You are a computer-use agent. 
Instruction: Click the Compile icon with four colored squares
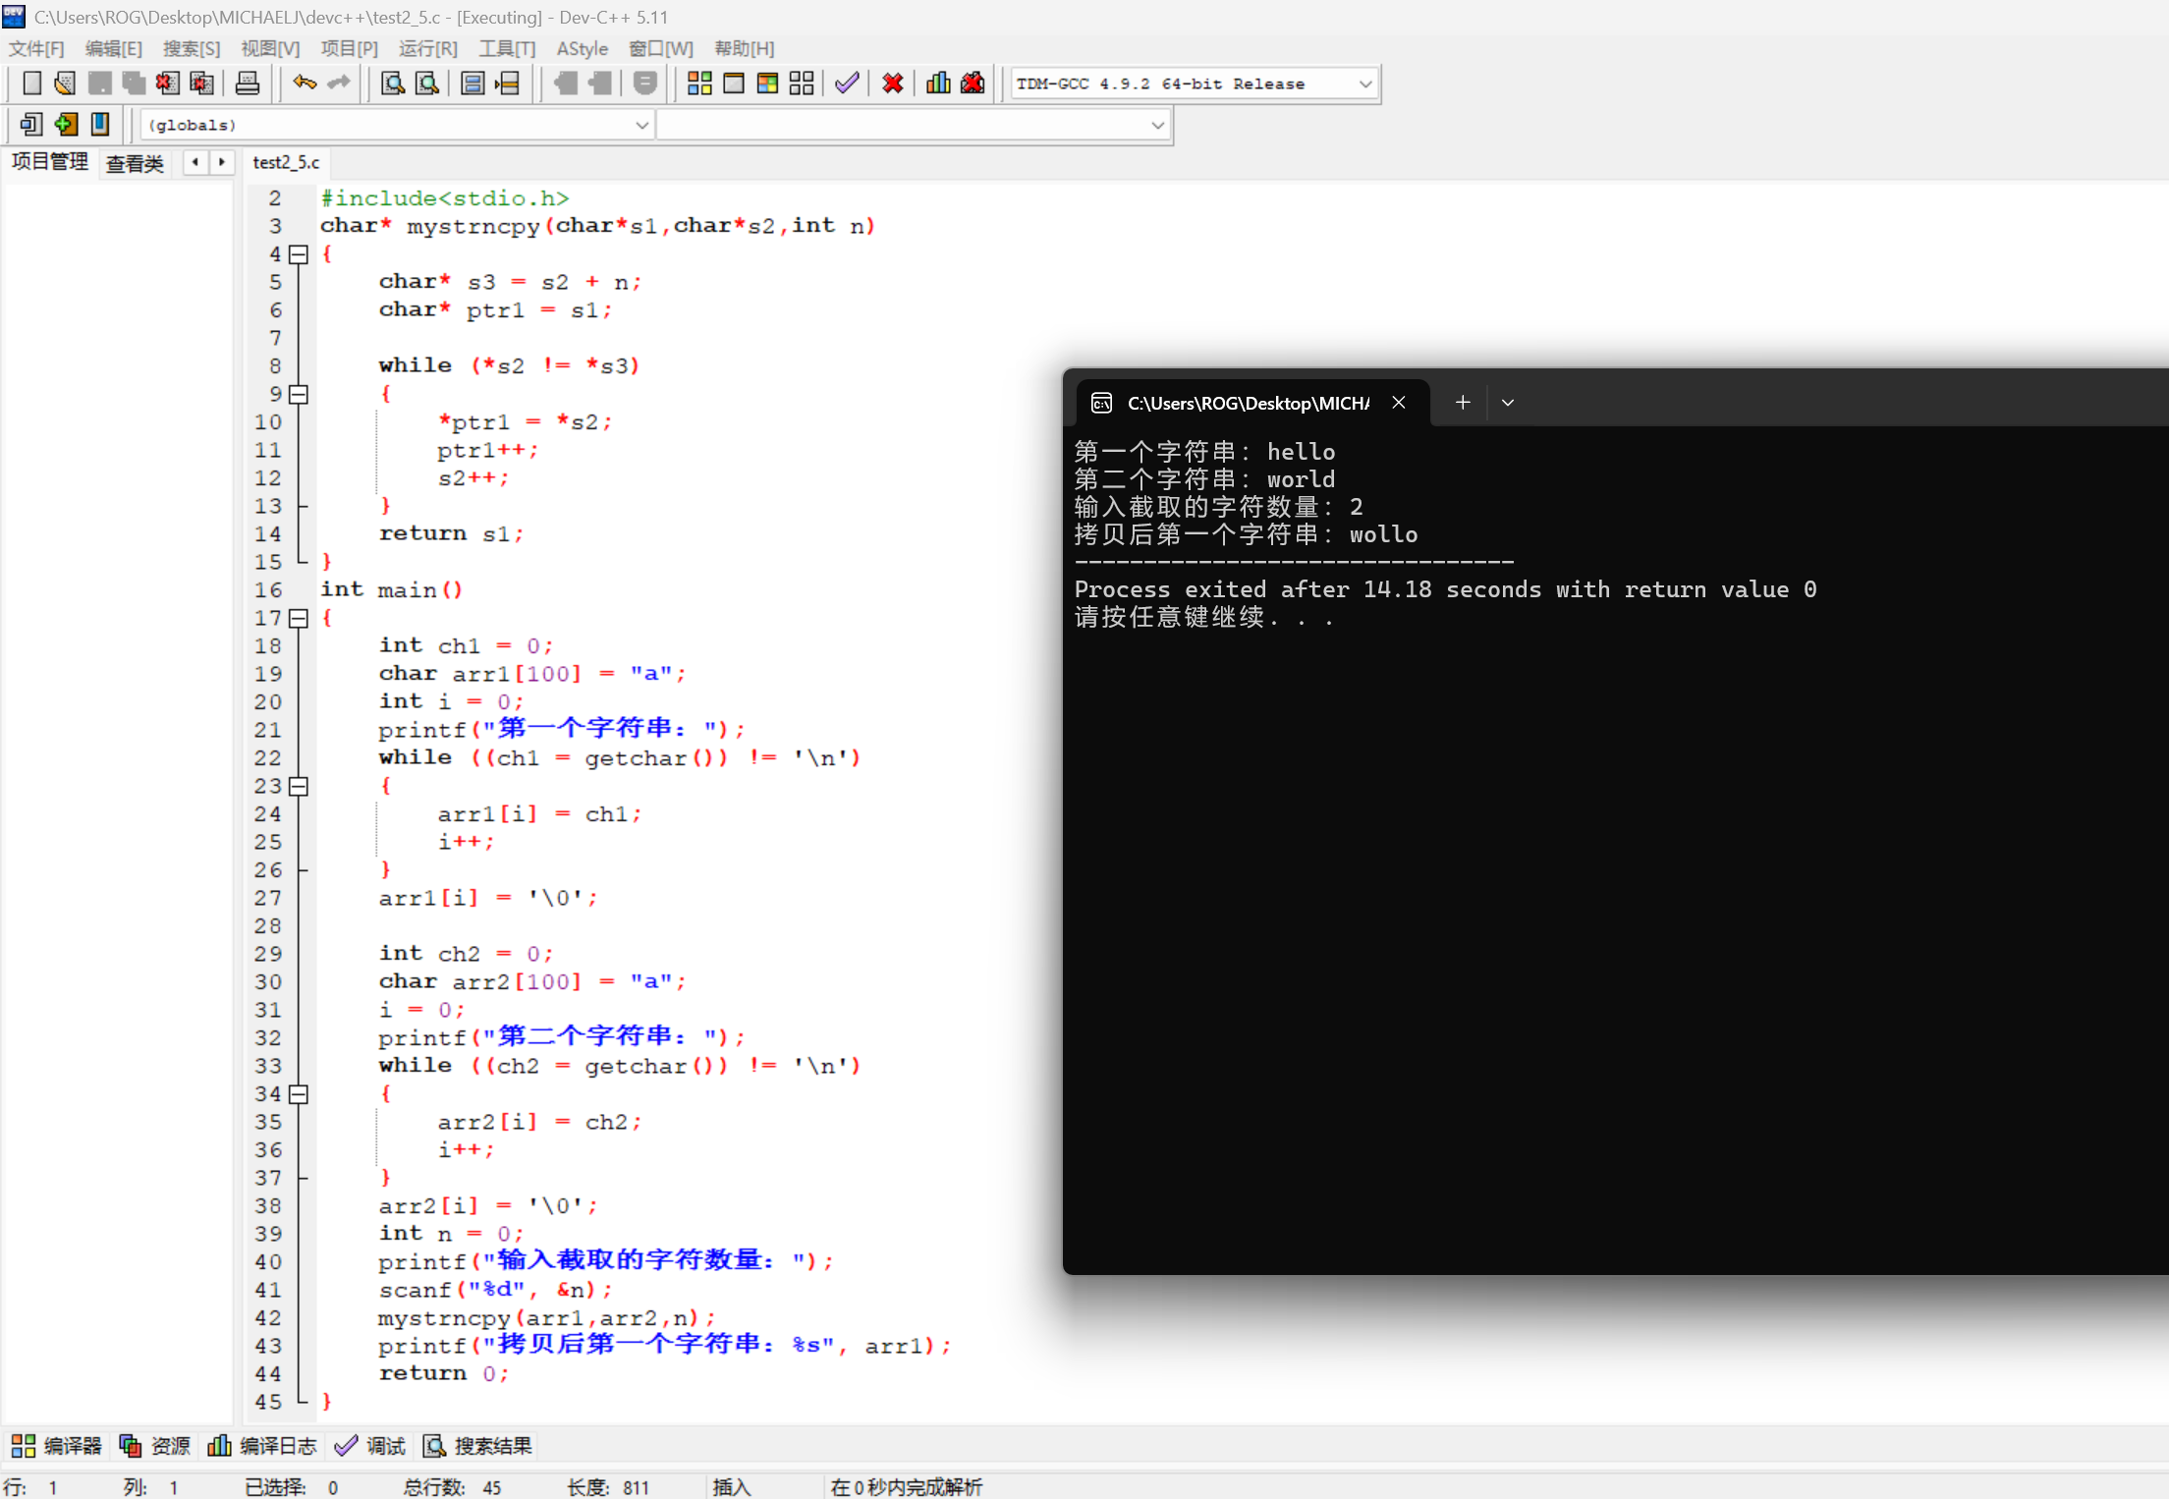699,83
